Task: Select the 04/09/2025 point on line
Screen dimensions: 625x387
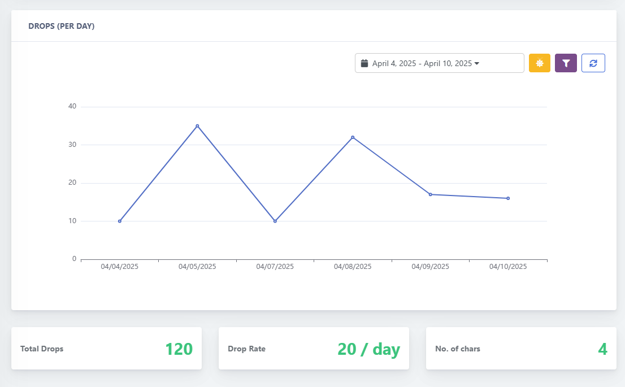Action: pos(431,194)
